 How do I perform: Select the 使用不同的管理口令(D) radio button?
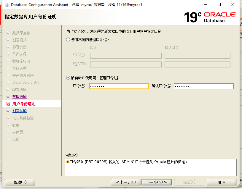coord(68,40)
